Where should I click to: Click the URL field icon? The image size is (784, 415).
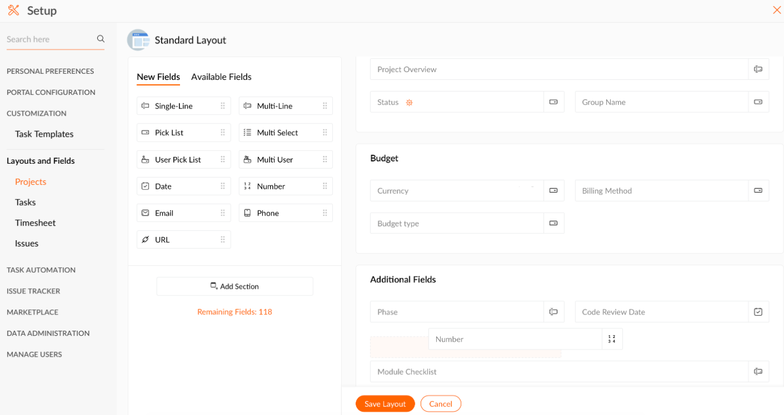click(145, 240)
